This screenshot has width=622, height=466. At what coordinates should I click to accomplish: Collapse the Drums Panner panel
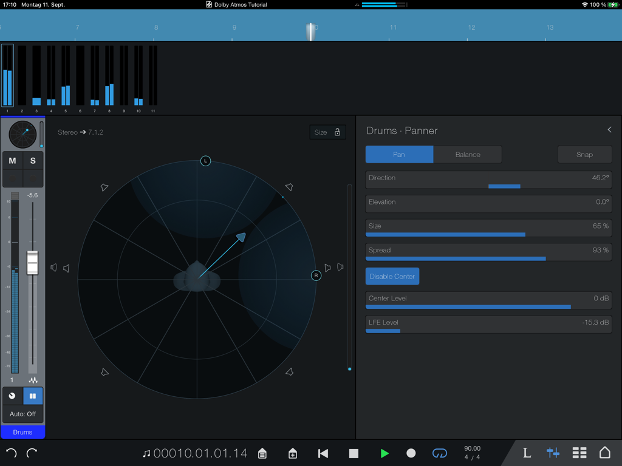(609, 129)
